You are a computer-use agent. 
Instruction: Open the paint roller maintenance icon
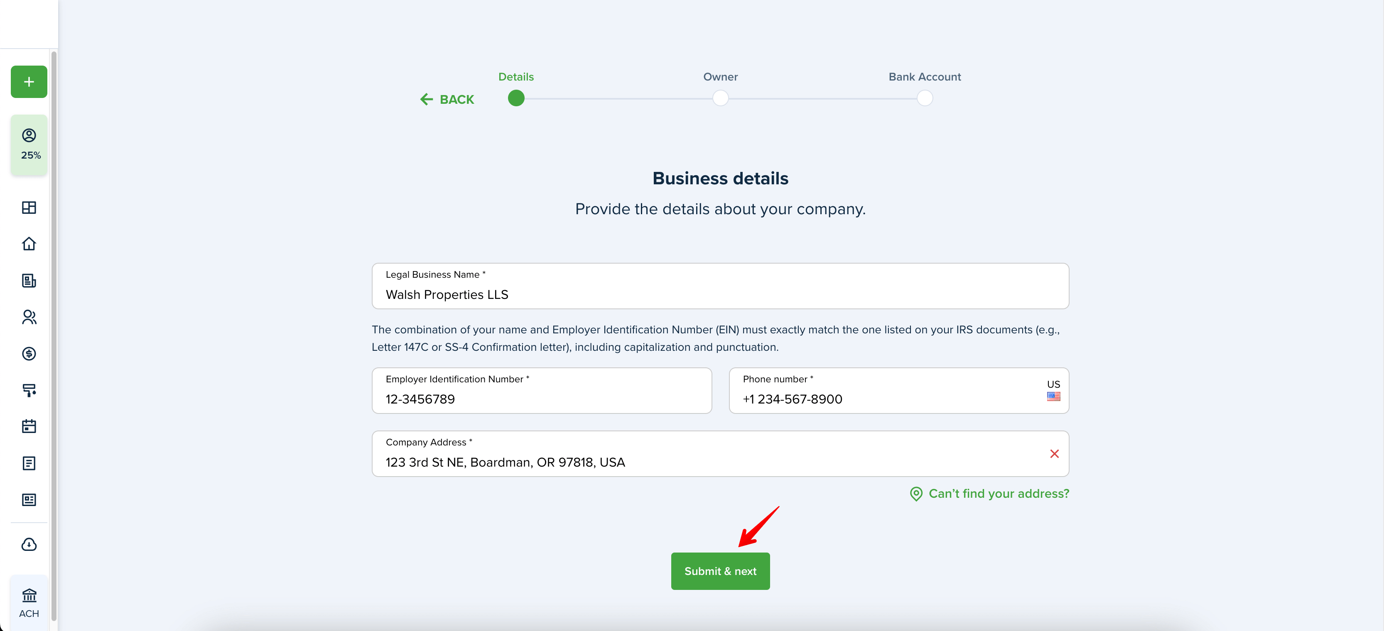(29, 390)
